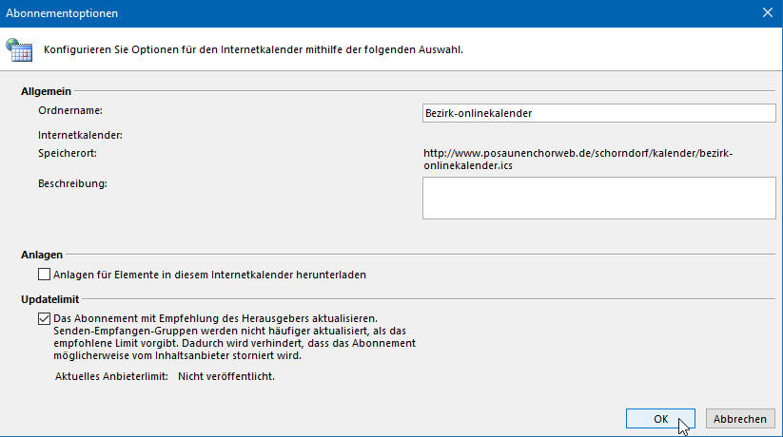Click the Updatelimit section heading
The image size is (783, 437).
coord(49,299)
